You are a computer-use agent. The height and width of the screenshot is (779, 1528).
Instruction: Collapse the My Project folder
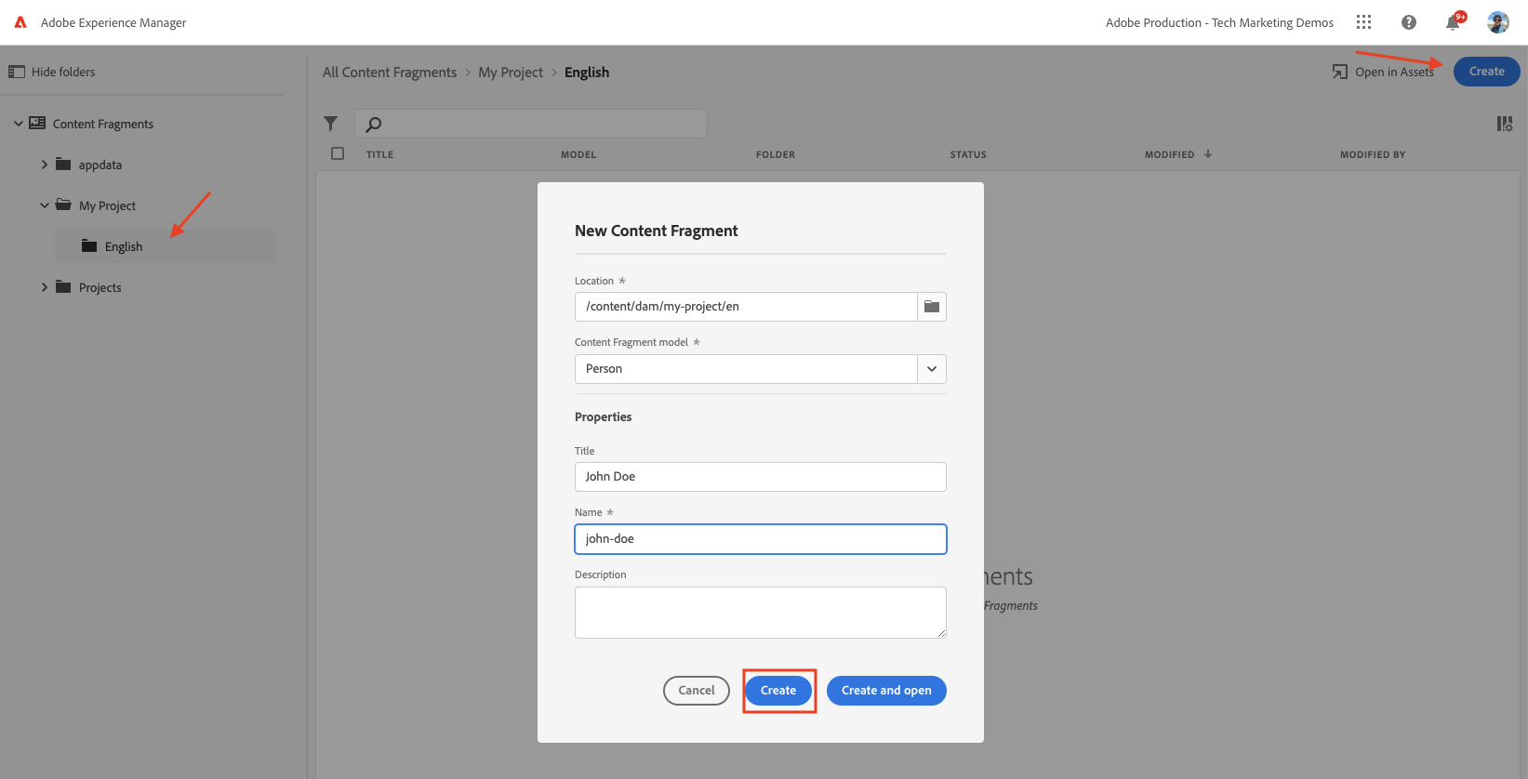point(44,205)
